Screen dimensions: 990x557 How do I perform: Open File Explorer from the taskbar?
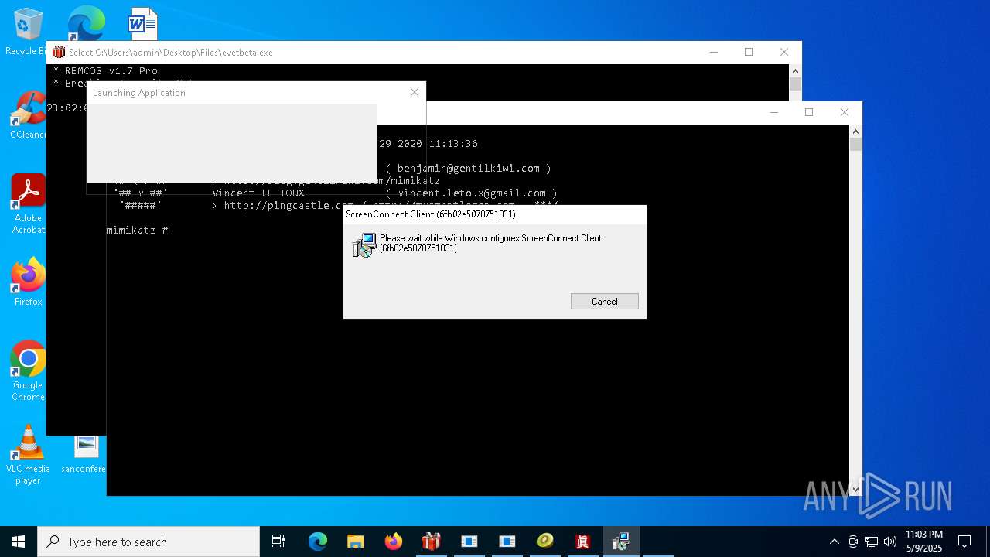pyautogui.click(x=355, y=542)
